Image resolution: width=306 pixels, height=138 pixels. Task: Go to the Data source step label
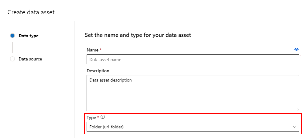point(30,59)
